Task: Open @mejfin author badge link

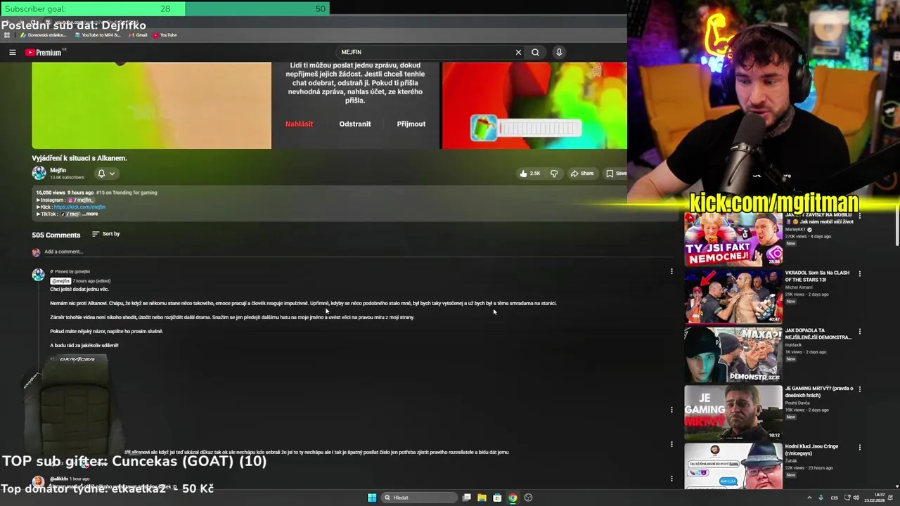Action: [x=60, y=281]
